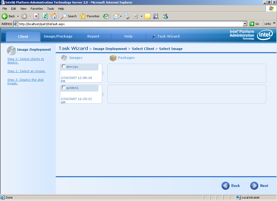Click the Windows flag logo
Screen dimensions: 277x201
[271, 9]
